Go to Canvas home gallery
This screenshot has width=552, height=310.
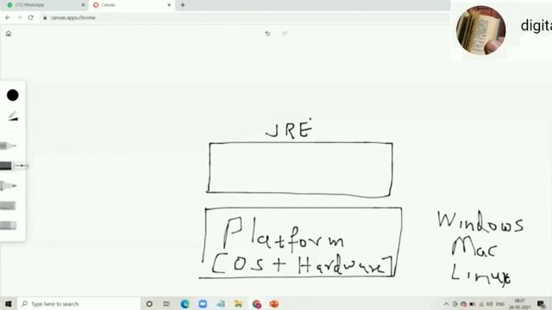(9, 34)
